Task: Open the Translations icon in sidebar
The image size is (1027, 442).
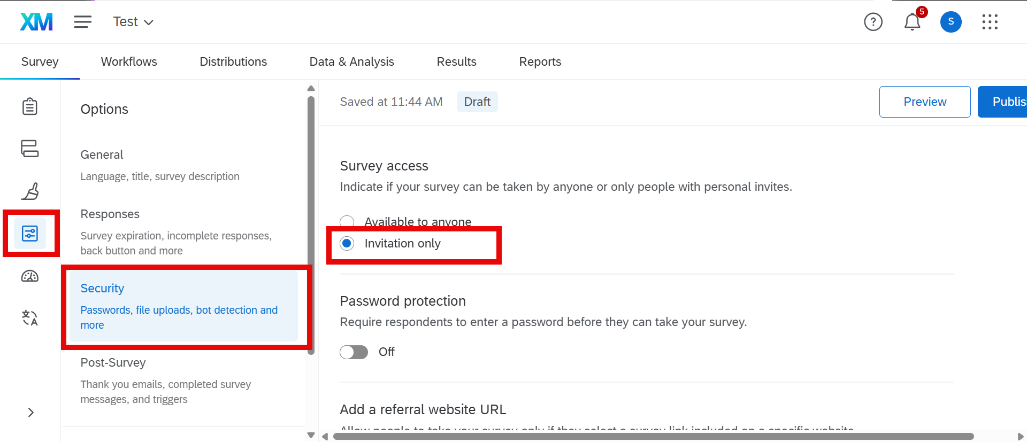Action: click(30, 318)
